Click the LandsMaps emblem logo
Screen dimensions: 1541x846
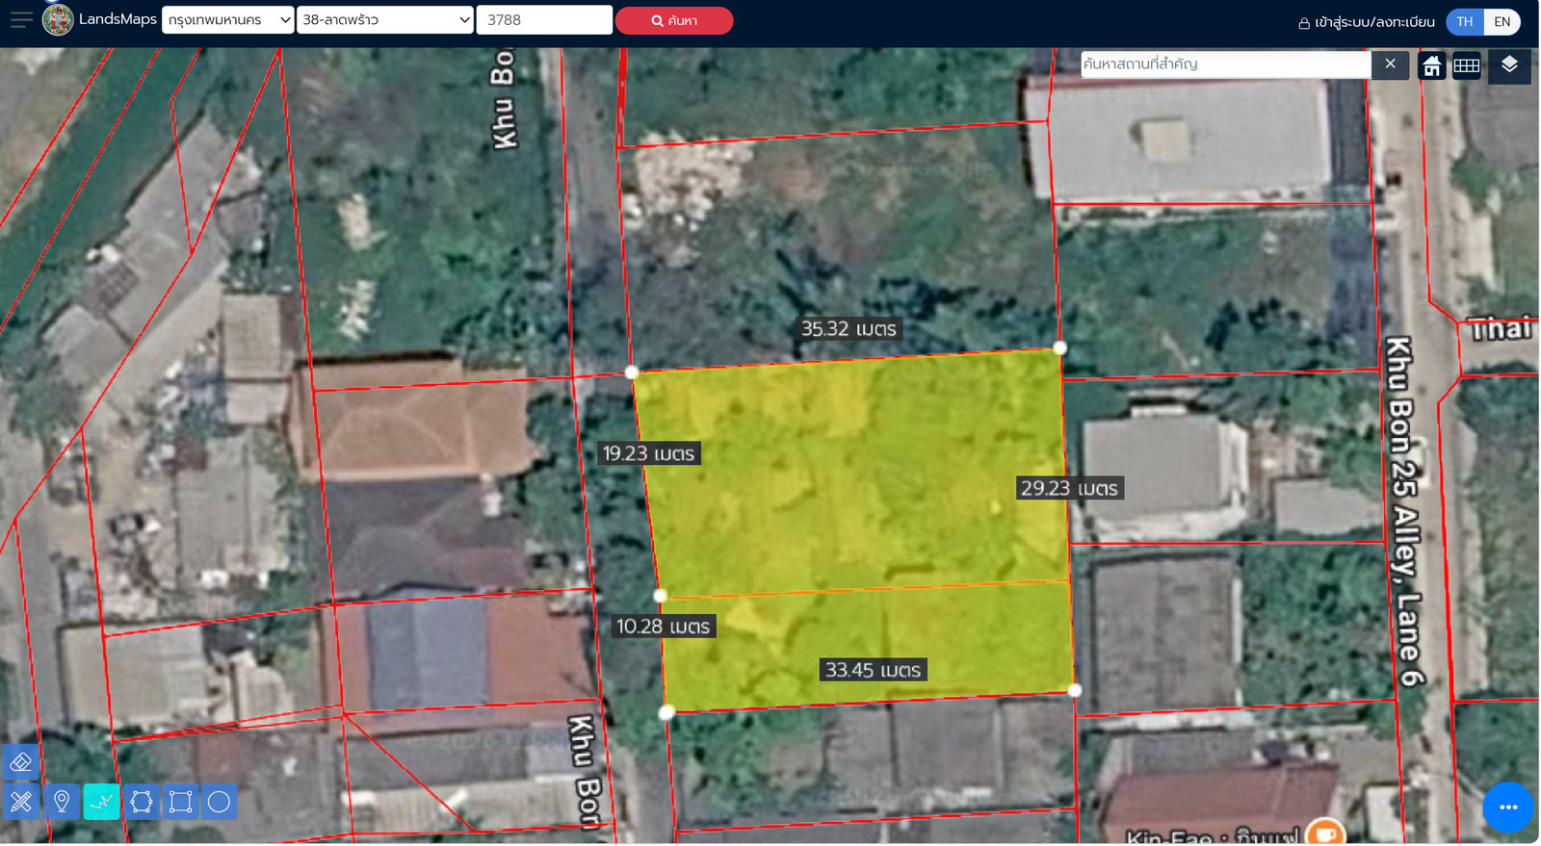58,19
